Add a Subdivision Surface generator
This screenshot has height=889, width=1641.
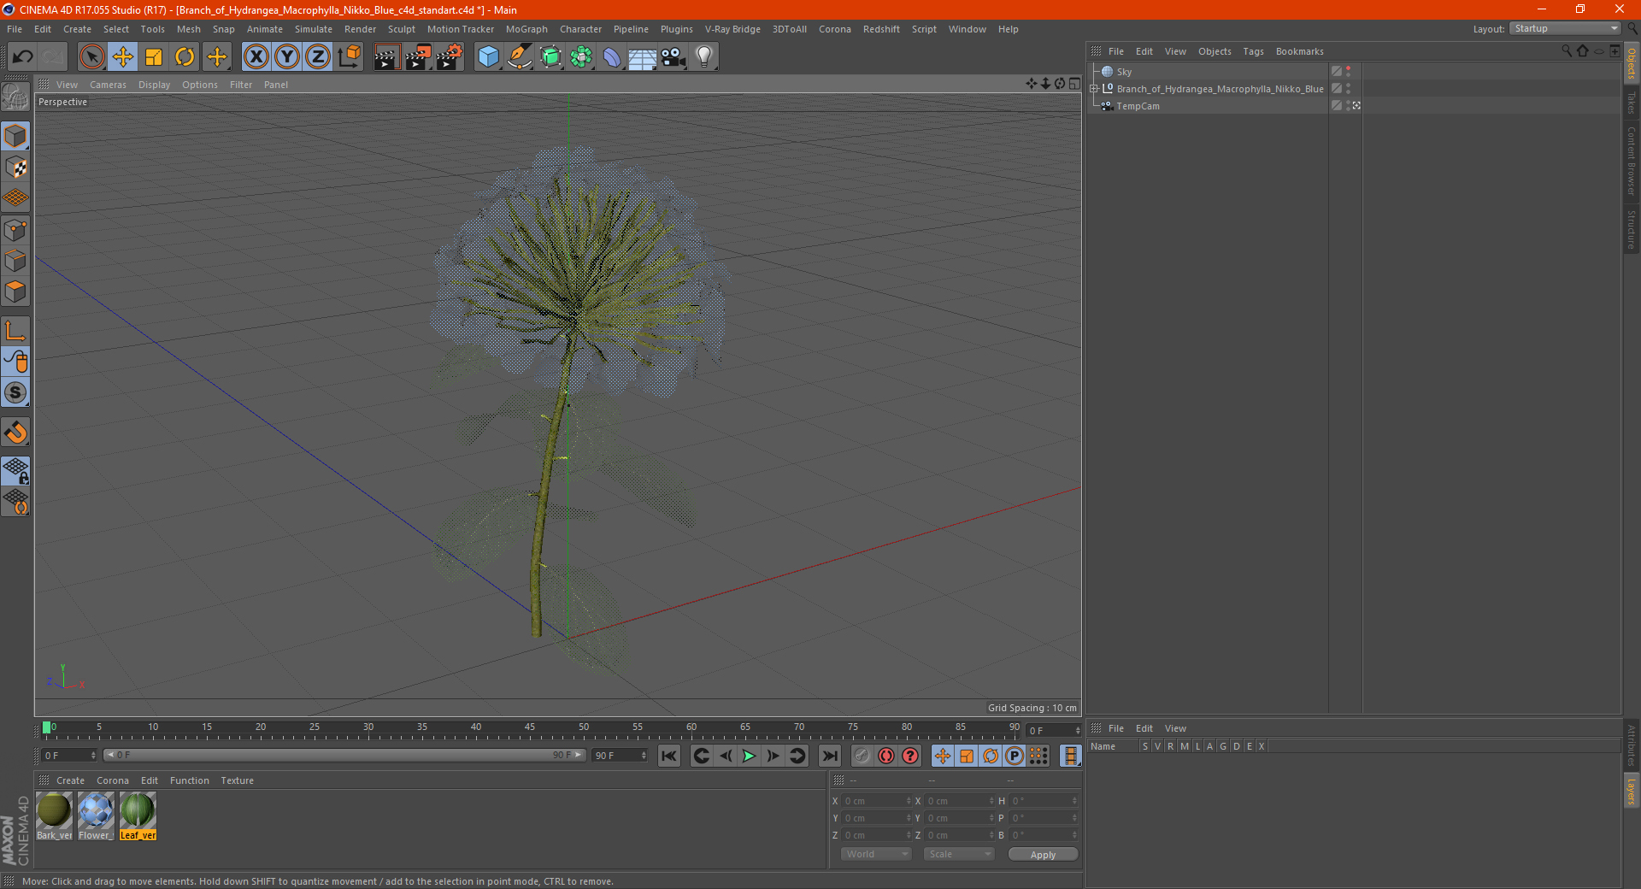550,57
